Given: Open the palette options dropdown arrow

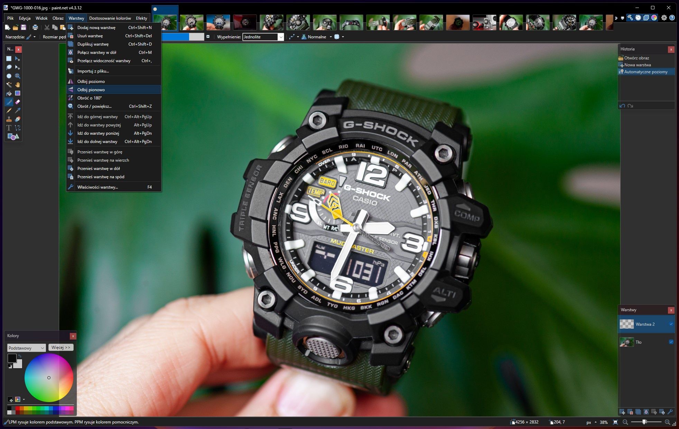Looking at the screenshot, I should click(x=24, y=399).
